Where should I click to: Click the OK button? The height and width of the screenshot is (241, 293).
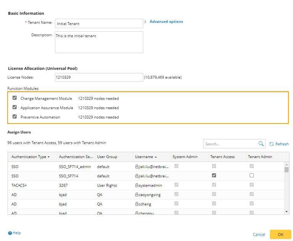pyautogui.click(x=280, y=235)
